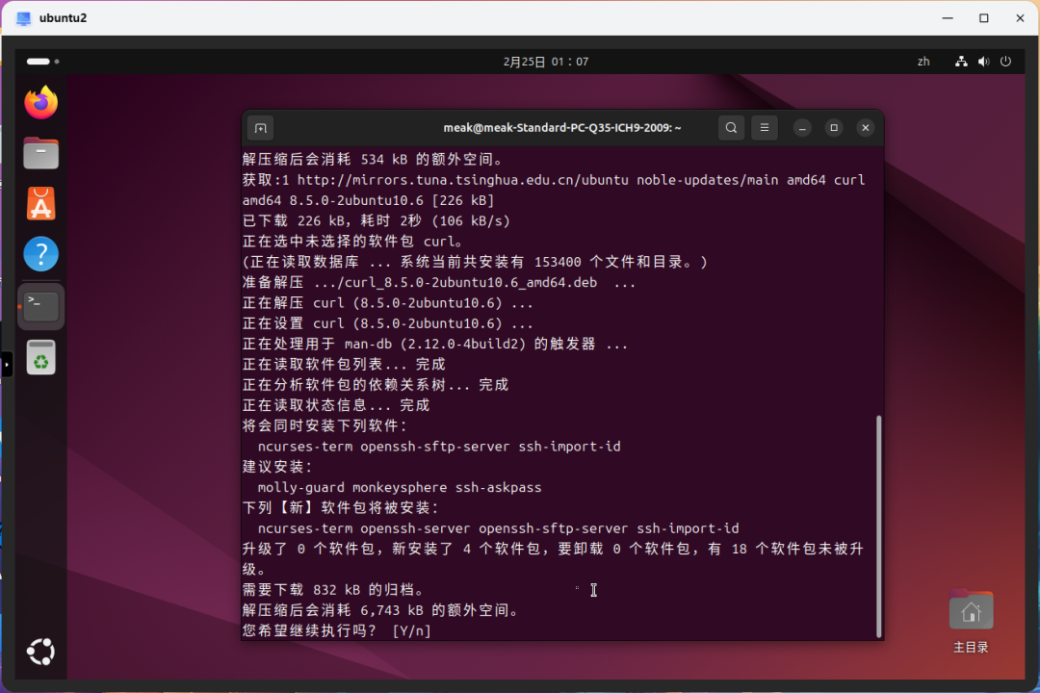This screenshot has width=1040, height=693.
Task: Maximize the terminal window
Action: [x=834, y=128]
